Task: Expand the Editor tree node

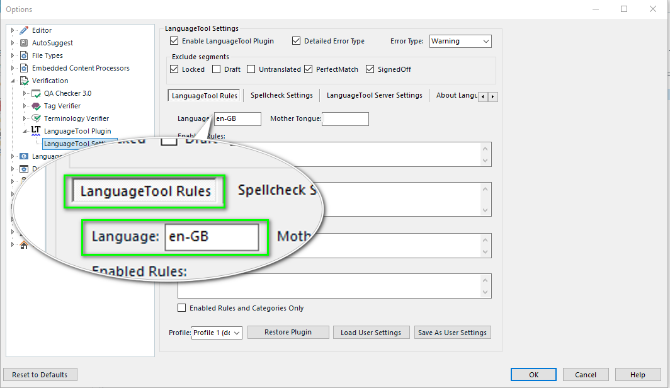Action: coord(13,30)
